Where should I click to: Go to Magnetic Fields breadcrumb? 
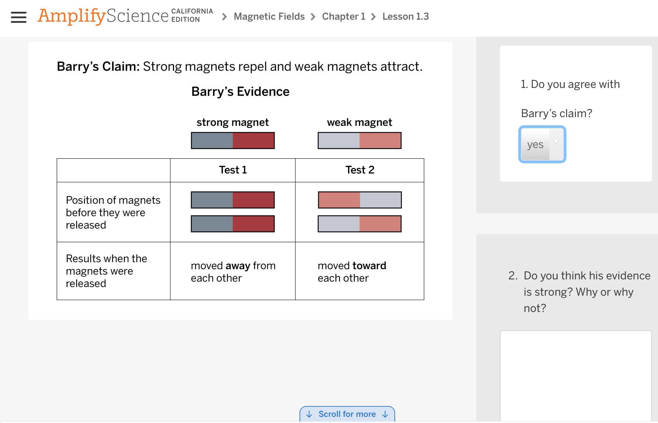pyautogui.click(x=269, y=17)
